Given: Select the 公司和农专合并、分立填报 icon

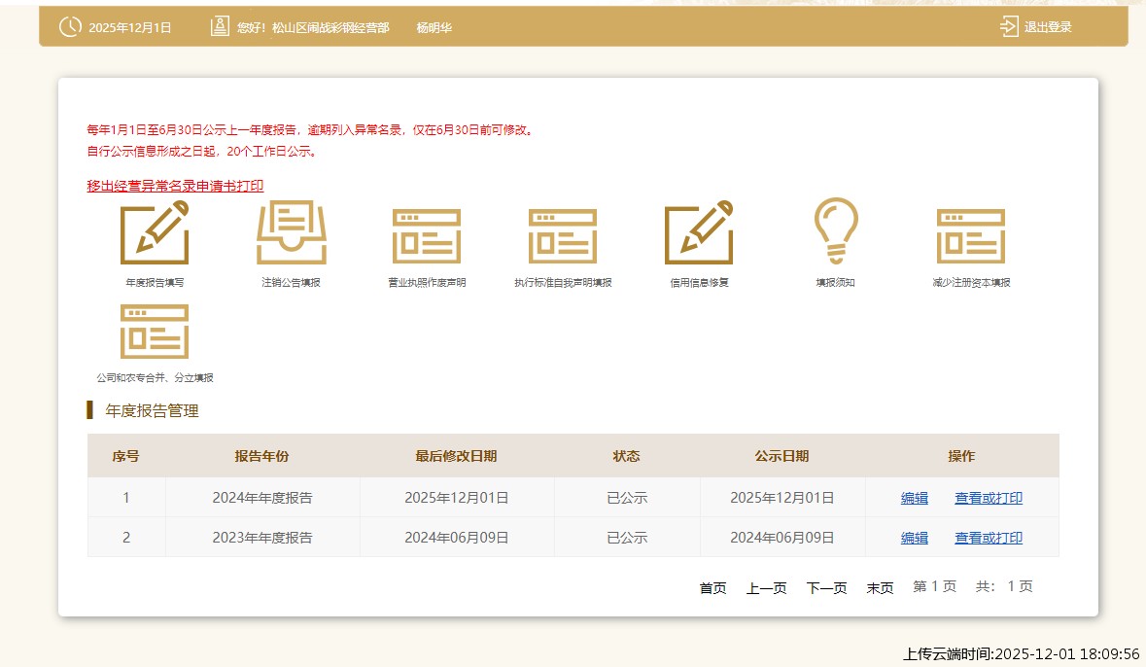Looking at the screenshot, I should tap(155, 332).
